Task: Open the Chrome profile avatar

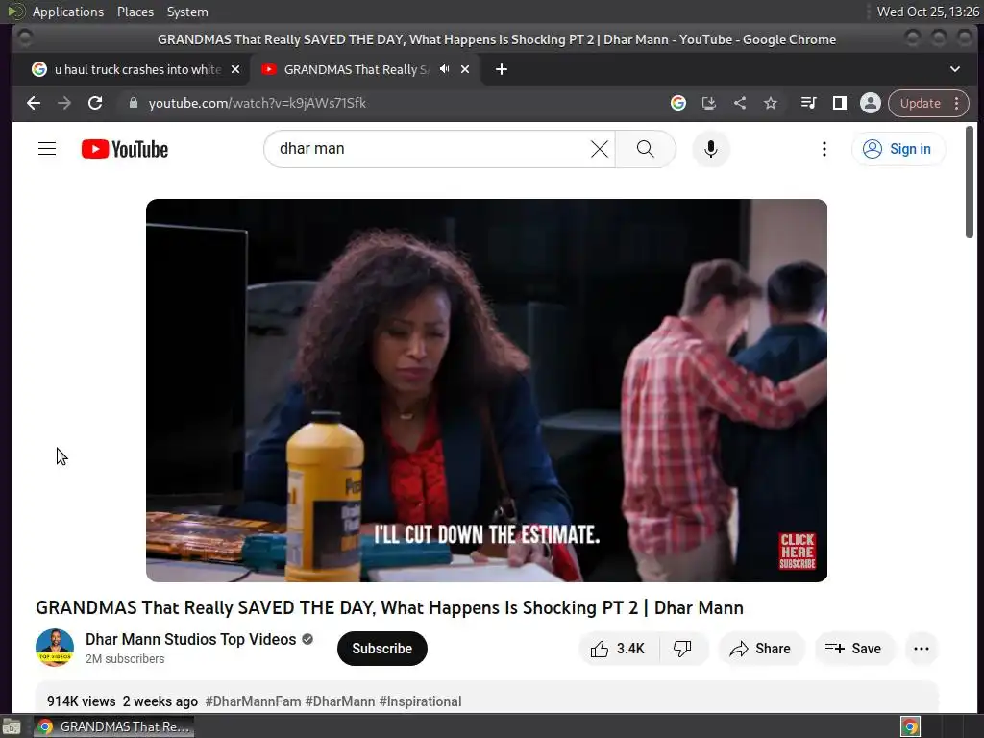Action: point(870,103)
